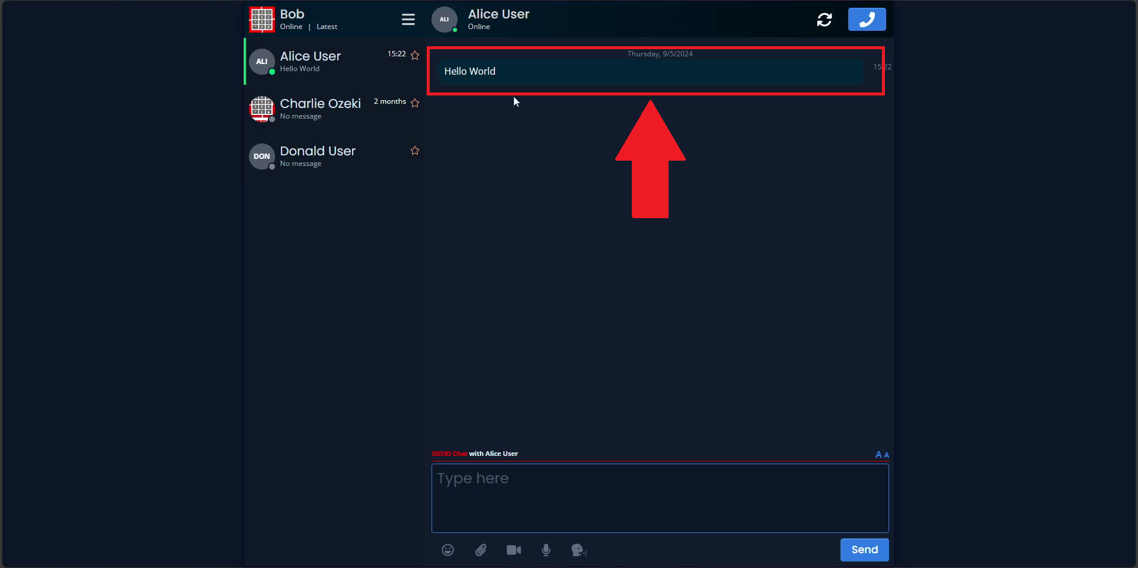Click the OZEKI Chat link

(449, 454)
